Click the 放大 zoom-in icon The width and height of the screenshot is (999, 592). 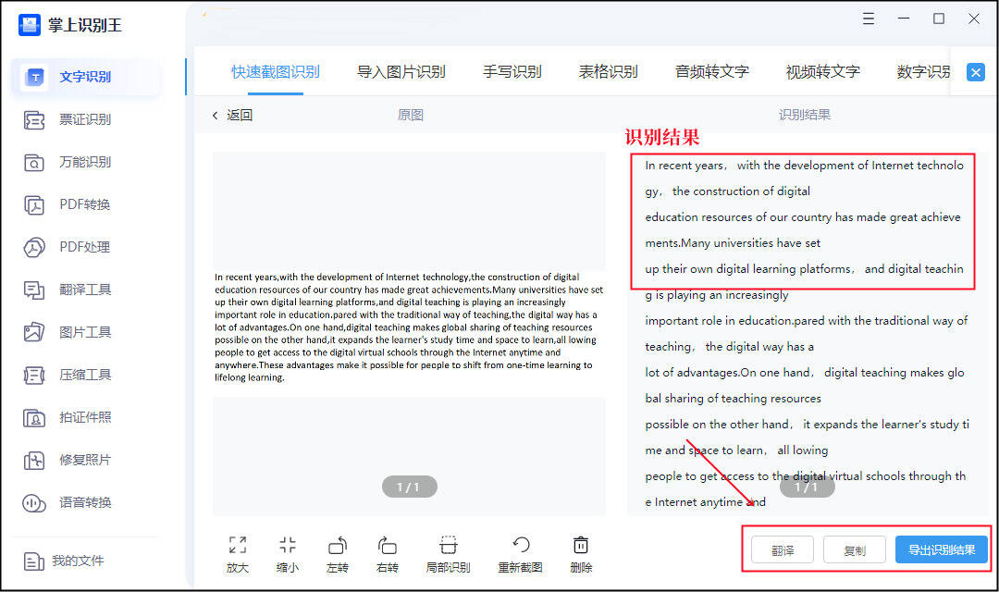point(238,545)
